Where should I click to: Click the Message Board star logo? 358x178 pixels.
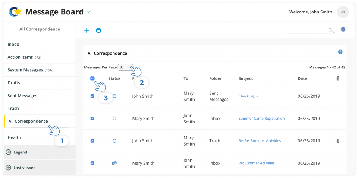tap(16, 12)
